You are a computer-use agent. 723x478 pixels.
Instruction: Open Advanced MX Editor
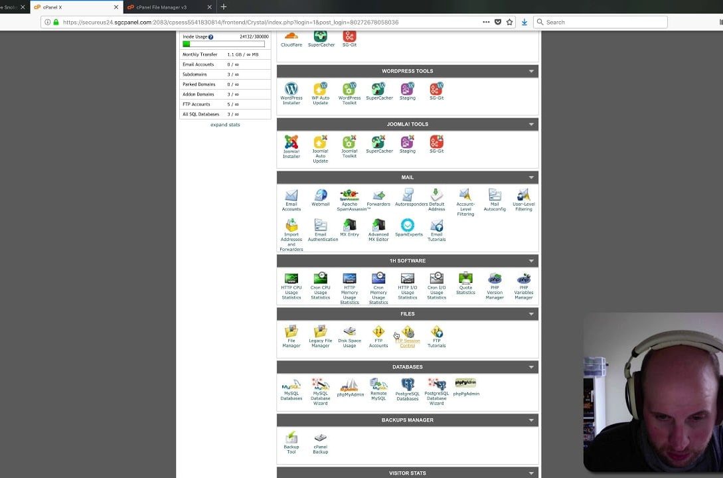[x=378, y=230]
